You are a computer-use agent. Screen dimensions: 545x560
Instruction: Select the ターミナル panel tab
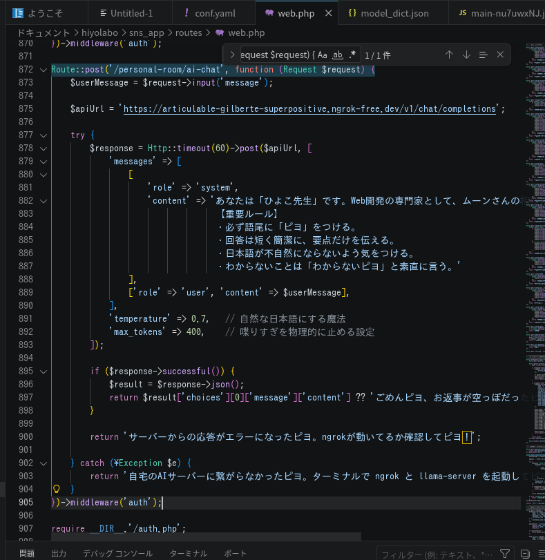188,553
